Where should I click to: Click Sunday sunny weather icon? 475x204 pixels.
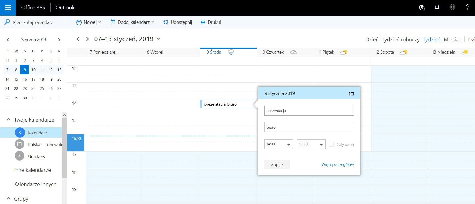pos(465,52)
